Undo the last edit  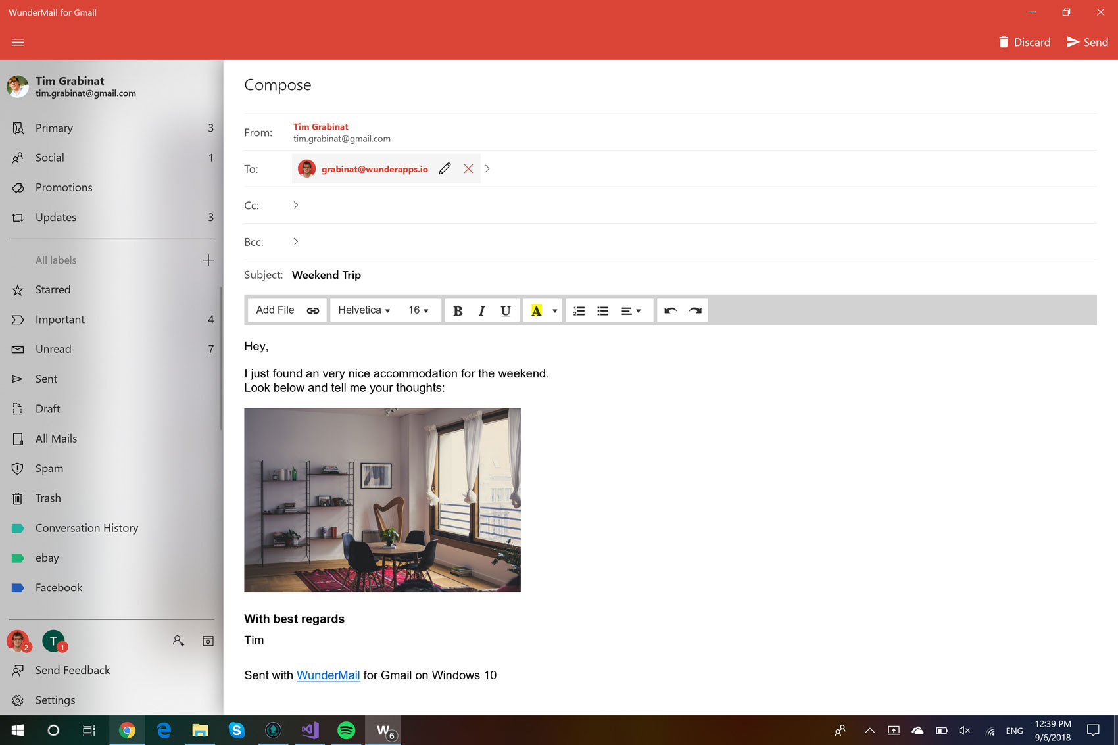point(671,310)
